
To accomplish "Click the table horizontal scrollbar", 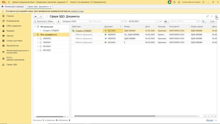I will (x=115, y=116).
